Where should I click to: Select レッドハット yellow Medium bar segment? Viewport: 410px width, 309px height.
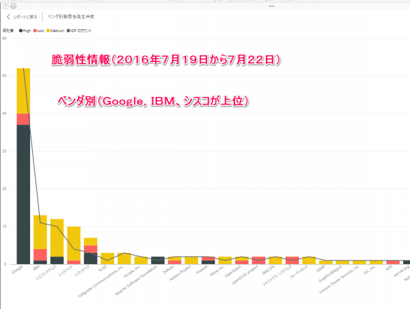74,244
